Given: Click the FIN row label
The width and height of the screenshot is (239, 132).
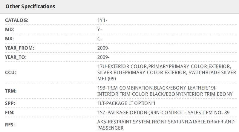Looking at the screenshot, I should tap(10, 113).
